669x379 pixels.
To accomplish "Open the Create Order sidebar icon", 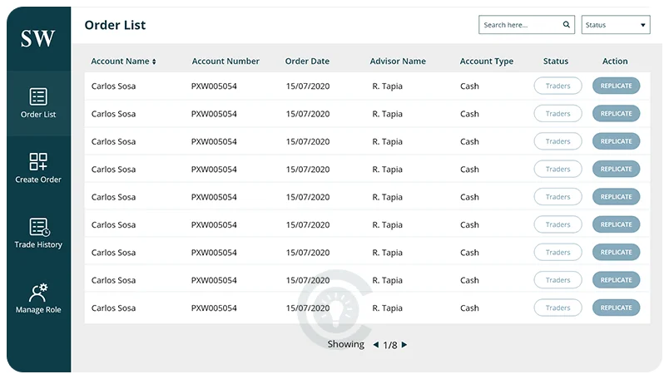I will point(38,162).
